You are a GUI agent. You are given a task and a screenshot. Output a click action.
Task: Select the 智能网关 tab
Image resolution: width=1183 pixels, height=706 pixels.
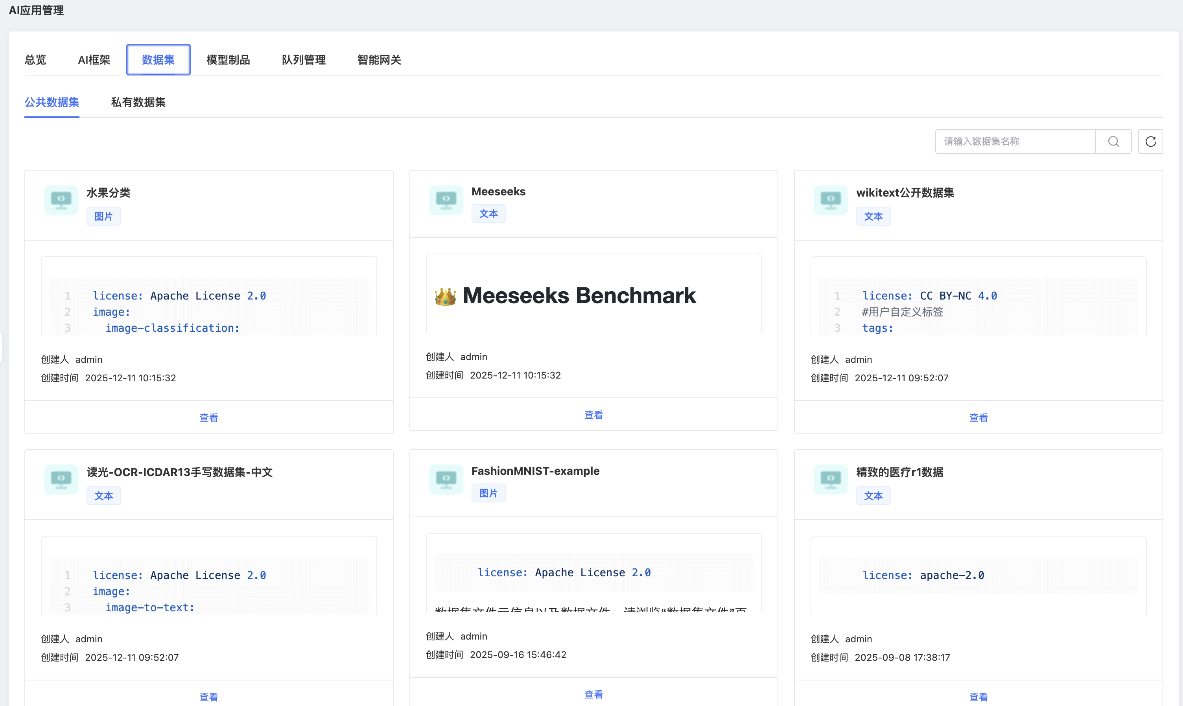[379, 60]
